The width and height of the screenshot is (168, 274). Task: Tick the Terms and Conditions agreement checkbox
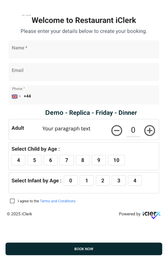click(x=12, y=201)
